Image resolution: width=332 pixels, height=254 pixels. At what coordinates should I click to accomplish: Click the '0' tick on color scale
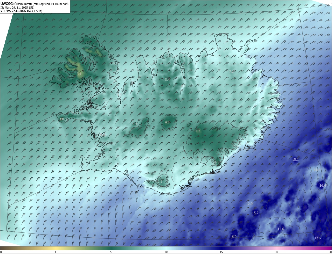[x=1, y=252]
